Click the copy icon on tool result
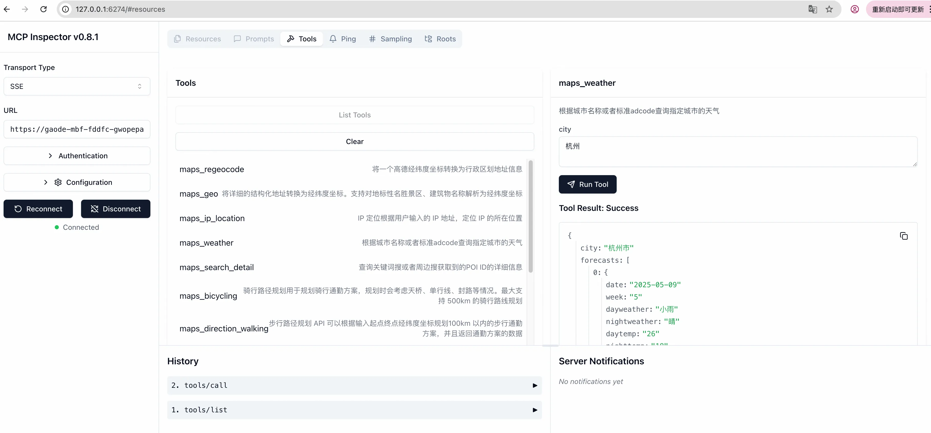The image size is (931, 433). click(904, 235)
